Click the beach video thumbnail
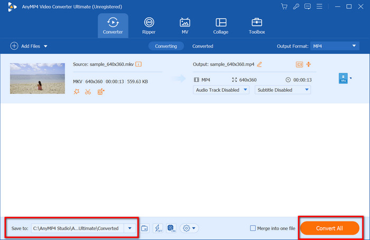This screenshot has height=240, width=370. [38, 78]
